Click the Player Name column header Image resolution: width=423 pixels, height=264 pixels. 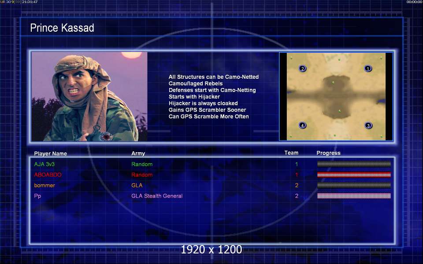(x=50, y=154)
